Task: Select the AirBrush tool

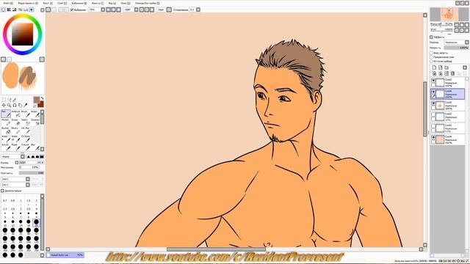Action: (x=16, y=114)
